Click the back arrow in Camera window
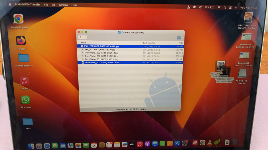 point(80,37)
